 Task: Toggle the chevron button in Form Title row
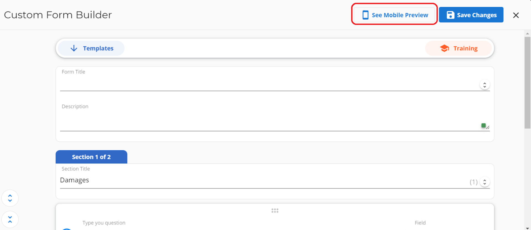485,85
